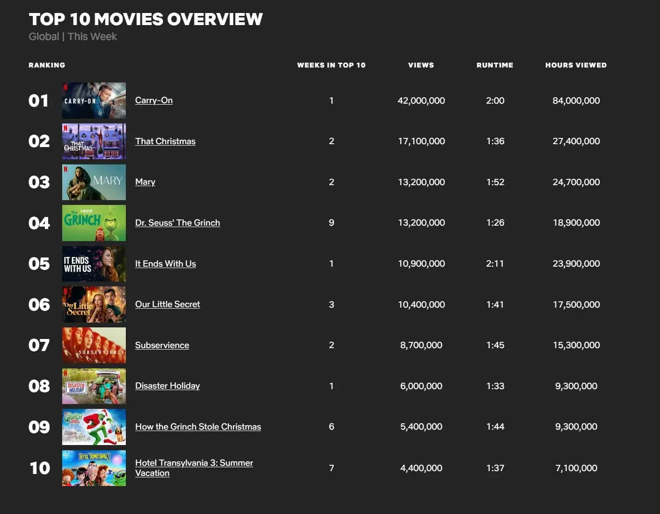Select the 7,100,000 hours viewed value

pos(576,468)
